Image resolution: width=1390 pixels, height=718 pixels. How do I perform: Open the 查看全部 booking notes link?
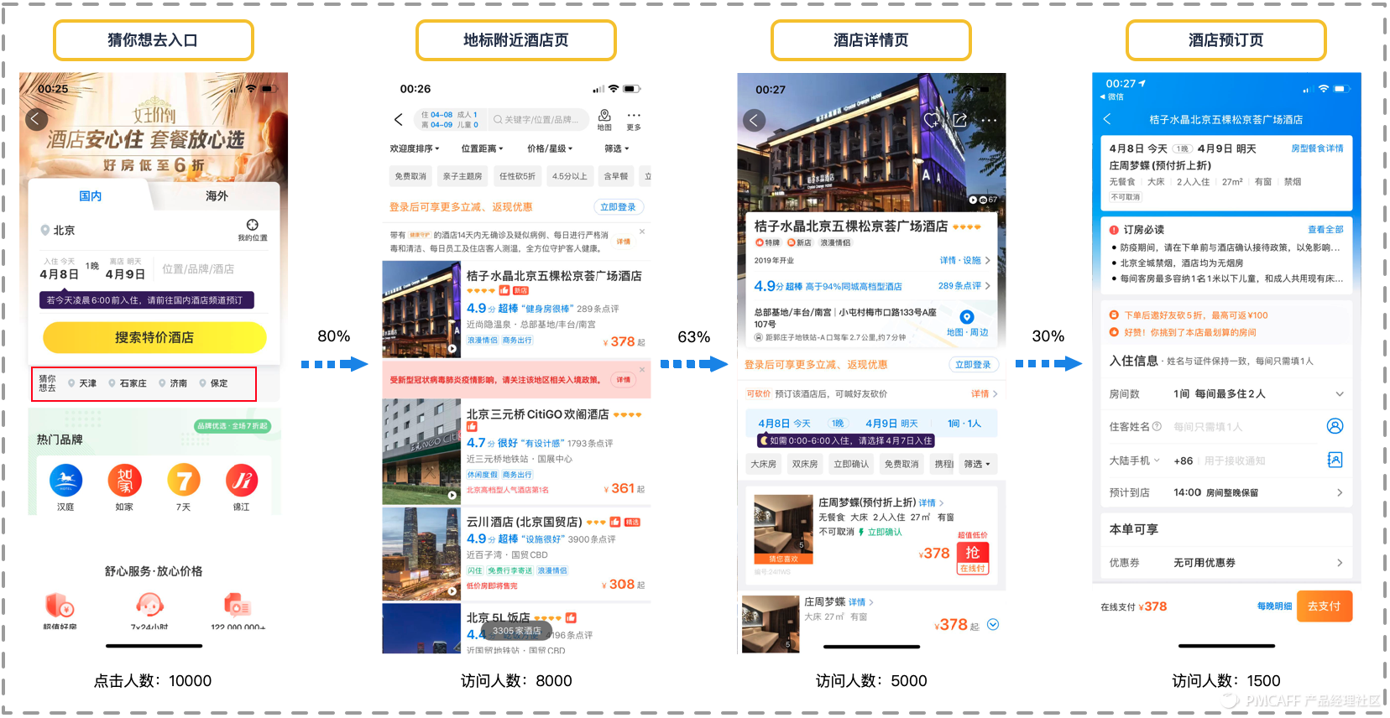1325,230
